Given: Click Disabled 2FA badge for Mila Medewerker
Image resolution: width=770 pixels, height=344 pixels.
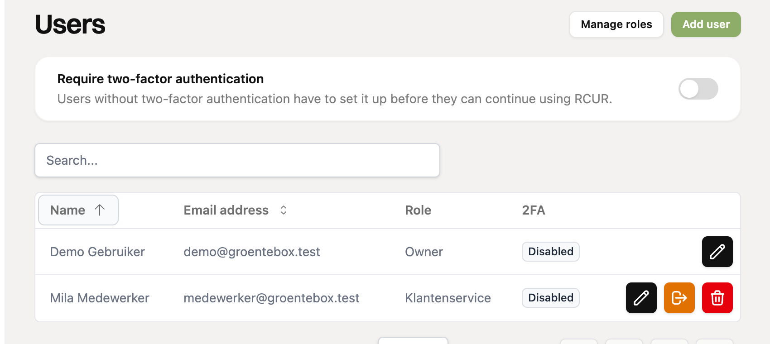Looking at the screenshot, I should [550, 298].
